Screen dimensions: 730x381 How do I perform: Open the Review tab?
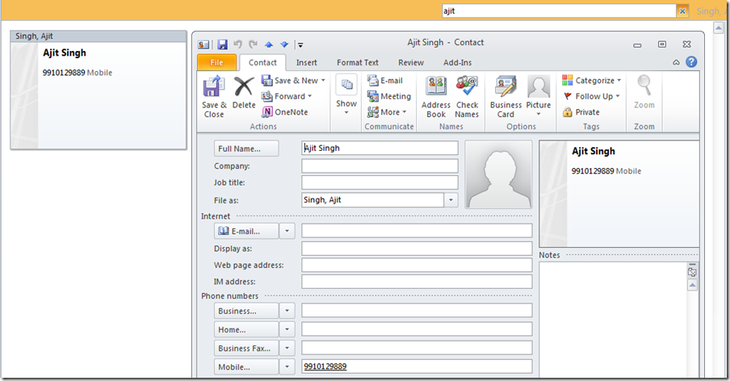pos(410,62)
